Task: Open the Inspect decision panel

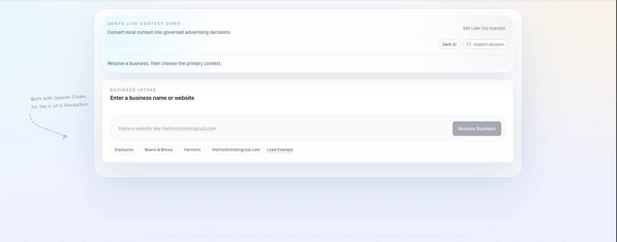Action: tap(488, 44)
